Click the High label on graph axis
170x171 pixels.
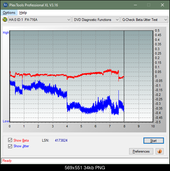tap(6, 33)
